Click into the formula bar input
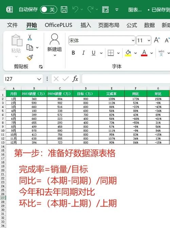This screenshot has height=228, width=170. [x=126, y=79]
